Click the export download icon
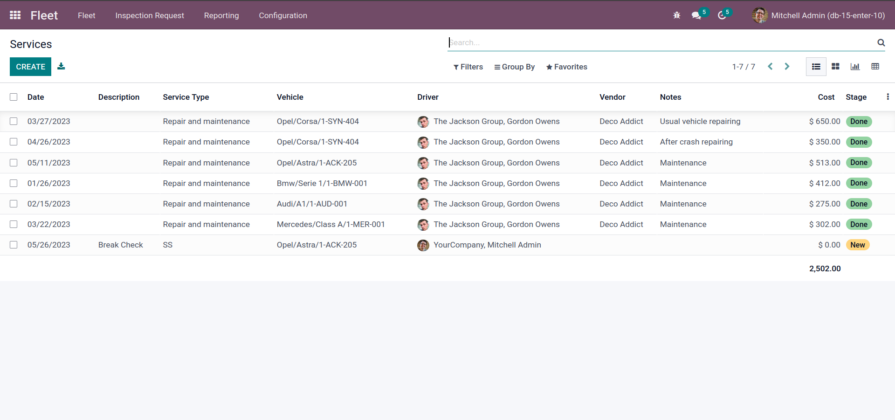 click(x=61, y=66)
